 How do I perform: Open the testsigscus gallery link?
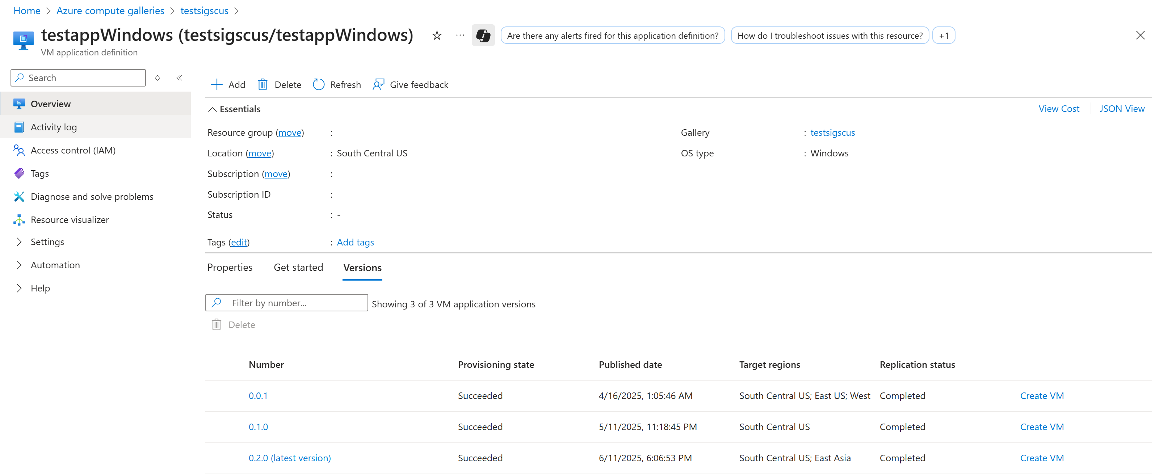(832, 132)
